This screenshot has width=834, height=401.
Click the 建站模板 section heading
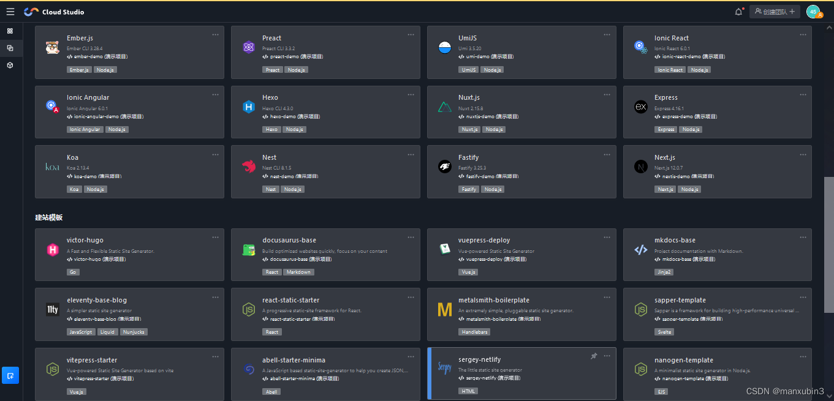[x=49, y=218]
